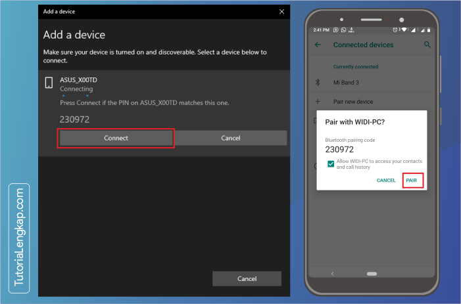Viewport: 461px width, 304px height.
Task: Tap the phone's back navigation chevron
Action: [x=333, y=274]
